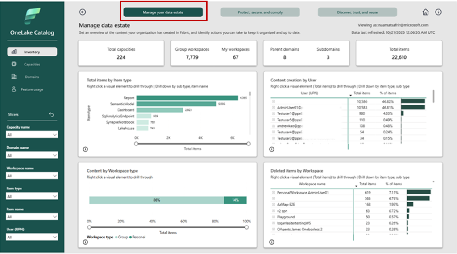Go to the report home icon
This screenshot has height=254, width=457.
(x=425, y=12)
